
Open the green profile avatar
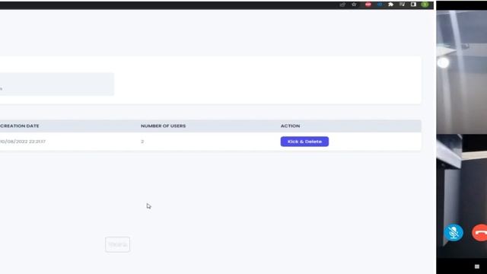point(425,5)
